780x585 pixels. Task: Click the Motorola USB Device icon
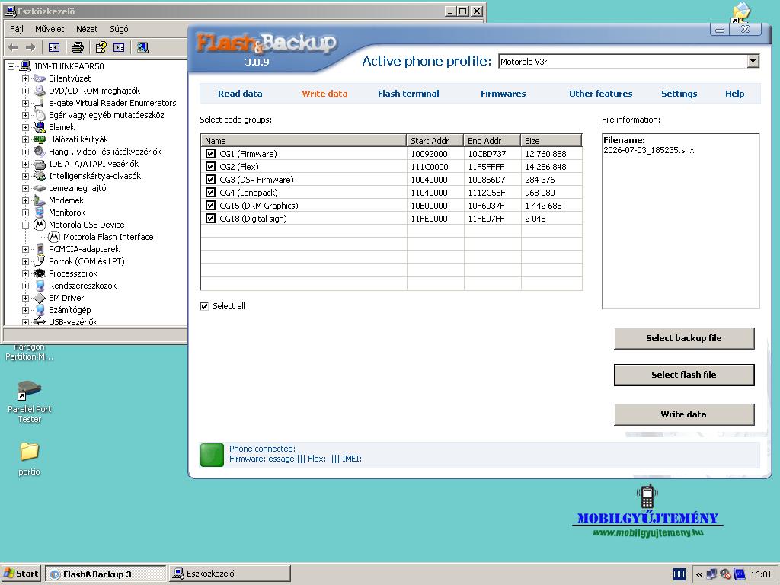click(x=40, y=225)
